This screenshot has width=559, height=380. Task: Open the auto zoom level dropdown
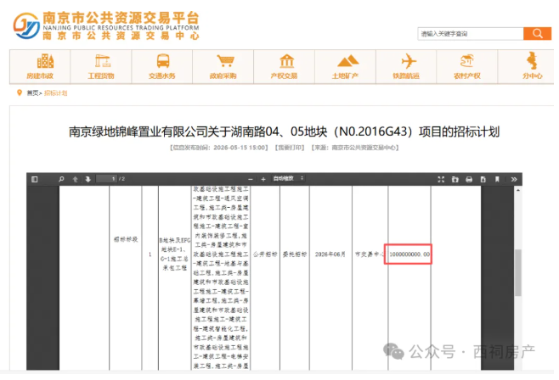tap(288, 178)
